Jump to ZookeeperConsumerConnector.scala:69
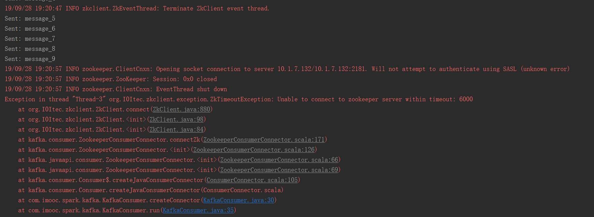 point(279,170)
